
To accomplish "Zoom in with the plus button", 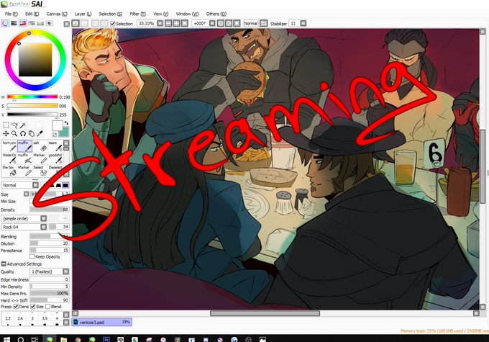I will pos(176,24).
